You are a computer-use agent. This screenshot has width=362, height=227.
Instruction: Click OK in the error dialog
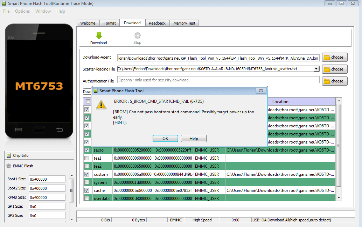(165, 138)
